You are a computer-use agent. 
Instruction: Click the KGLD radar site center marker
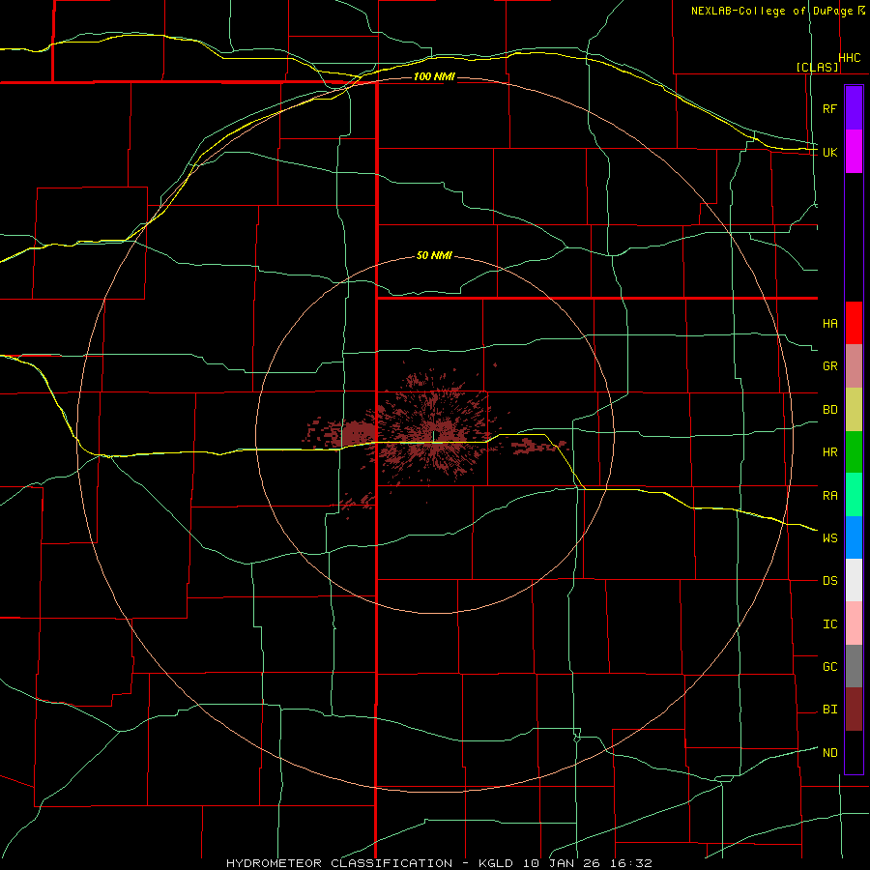point(433,437)
